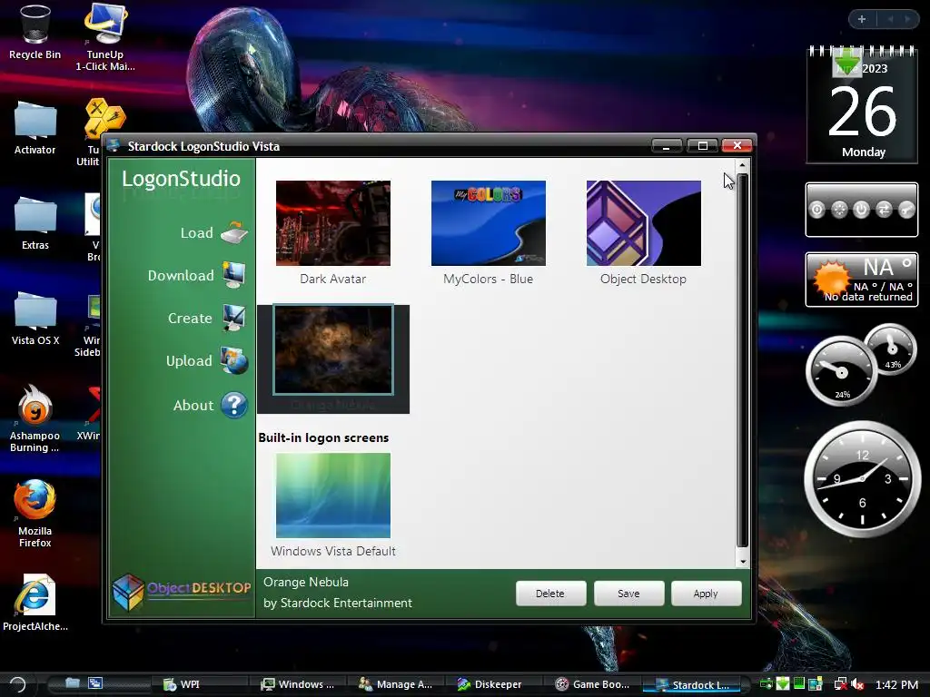Viewport: 930px width, 697px height.
Task: Select the MyColors - Blue logon thumbnail
Action: pos(488,223)
